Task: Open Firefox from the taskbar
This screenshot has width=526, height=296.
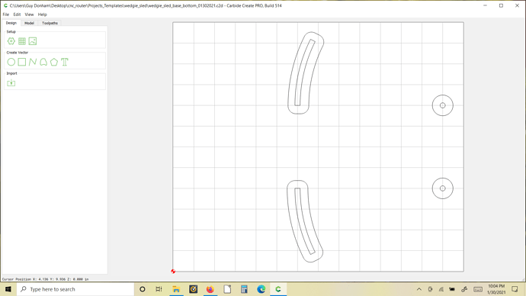Action: [210, 289]
